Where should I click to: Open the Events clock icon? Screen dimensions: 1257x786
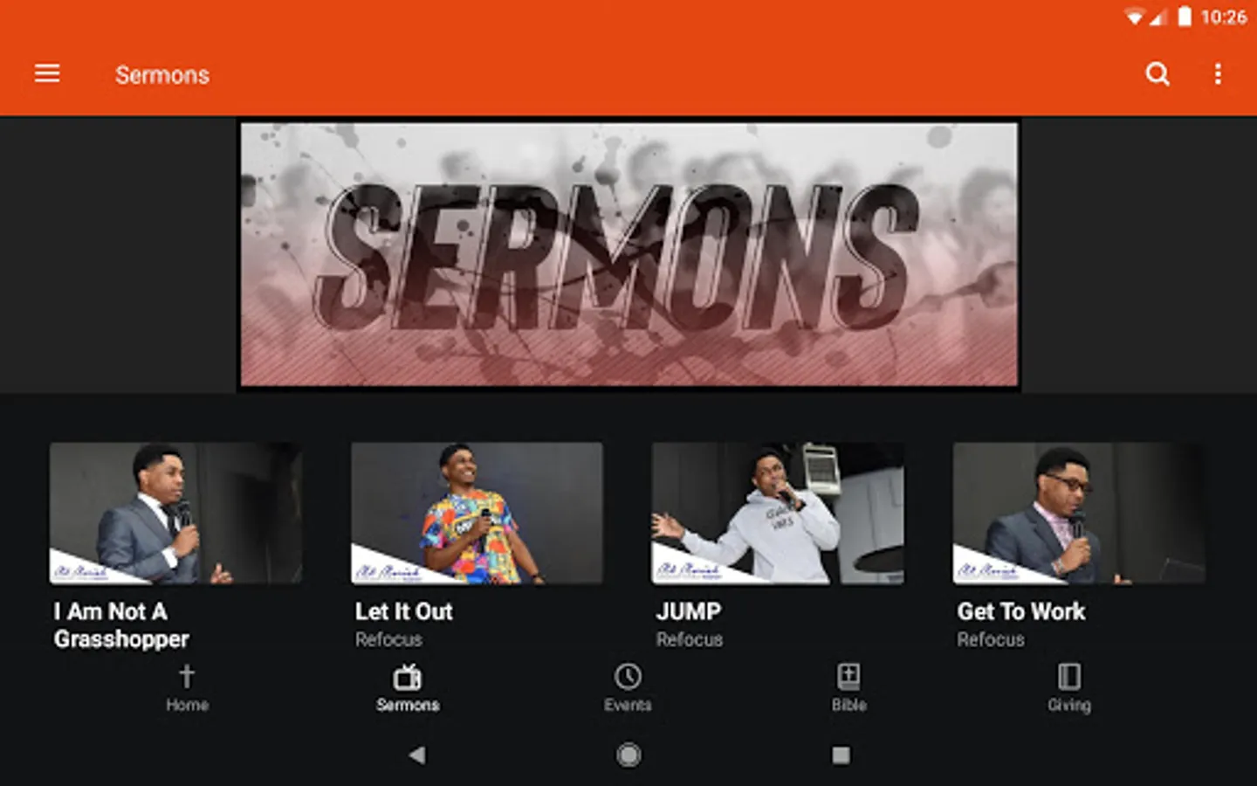(628, 677)
